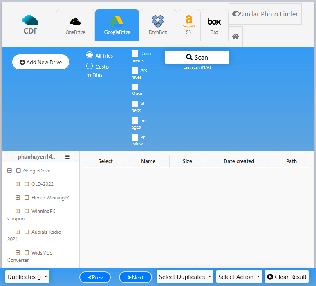Viewport: 316px width, 286px height.
Task: Expand the WidsMob Converter folder
Action: point(18,252)
